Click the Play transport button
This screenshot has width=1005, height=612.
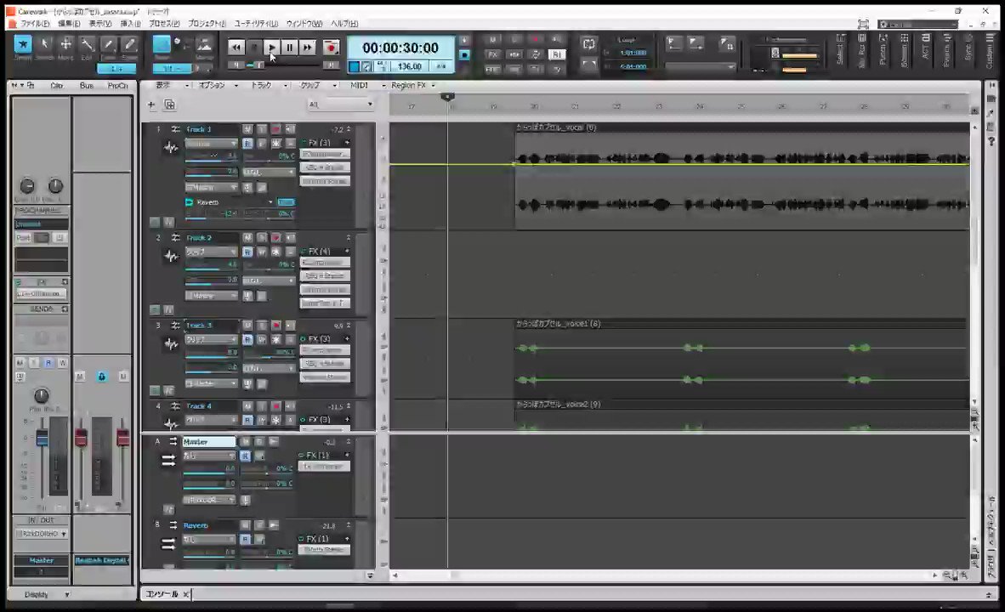pos(272,48)
